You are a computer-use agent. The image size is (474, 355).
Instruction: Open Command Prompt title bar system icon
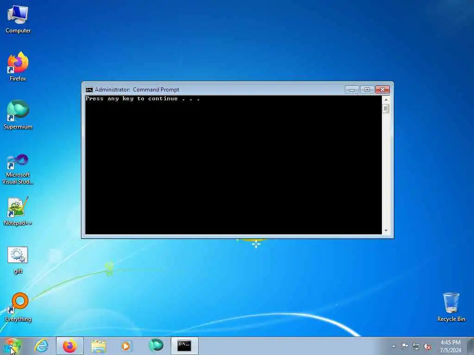pos(89,90)
